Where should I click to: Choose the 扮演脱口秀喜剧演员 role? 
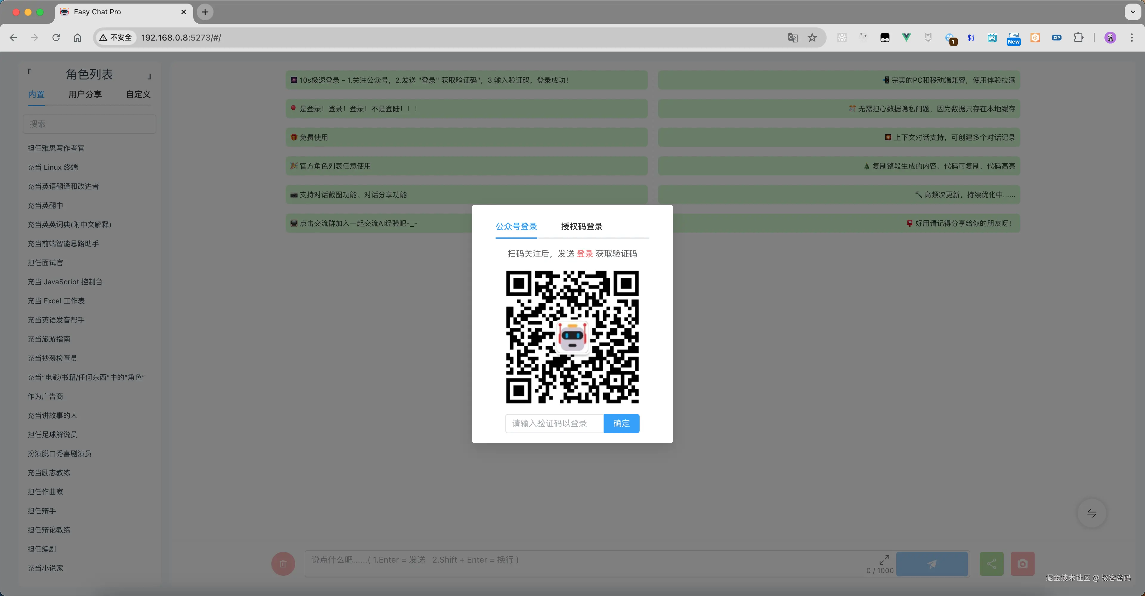[60, 454]
